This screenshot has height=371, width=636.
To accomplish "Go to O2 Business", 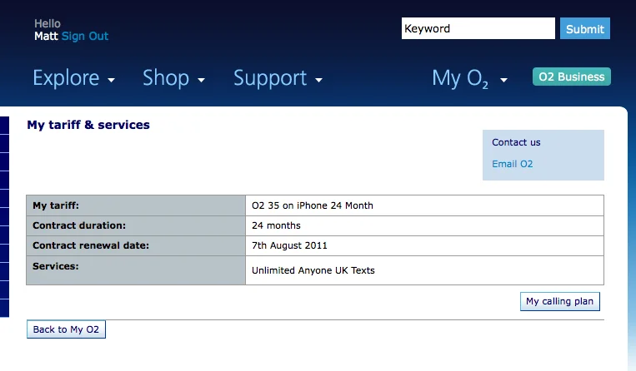I will (x=572, y=77).
